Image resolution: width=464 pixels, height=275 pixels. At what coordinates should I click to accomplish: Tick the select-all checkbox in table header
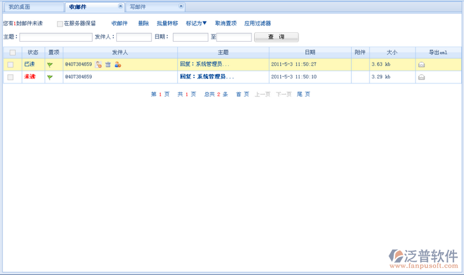pyautogui.click(x=12, y=52)
